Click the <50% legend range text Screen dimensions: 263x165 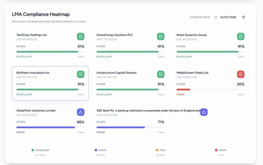tap(221, 155)
